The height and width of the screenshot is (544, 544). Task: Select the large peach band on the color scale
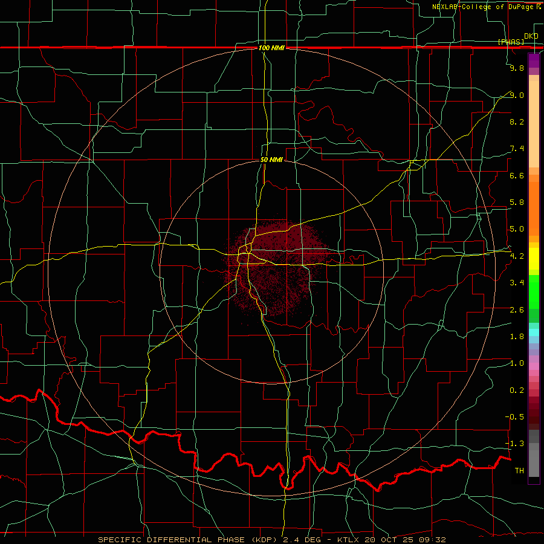[x=534, y=124]
